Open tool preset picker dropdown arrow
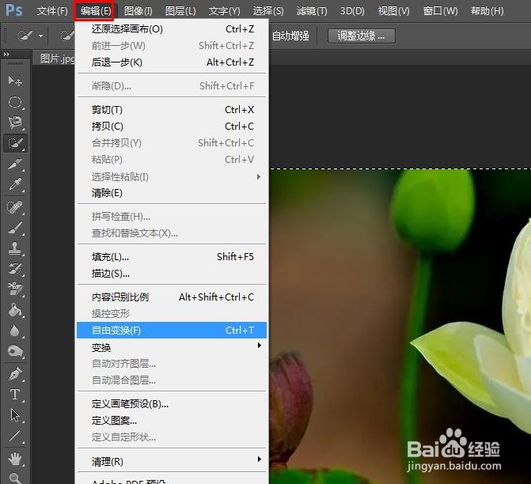 click(x=40, y=36)
